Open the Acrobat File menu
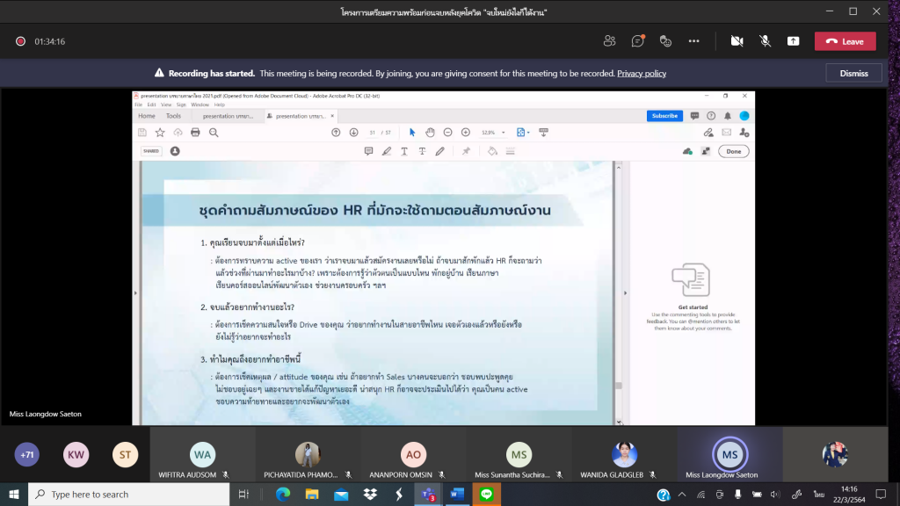 tap(138, 105)
